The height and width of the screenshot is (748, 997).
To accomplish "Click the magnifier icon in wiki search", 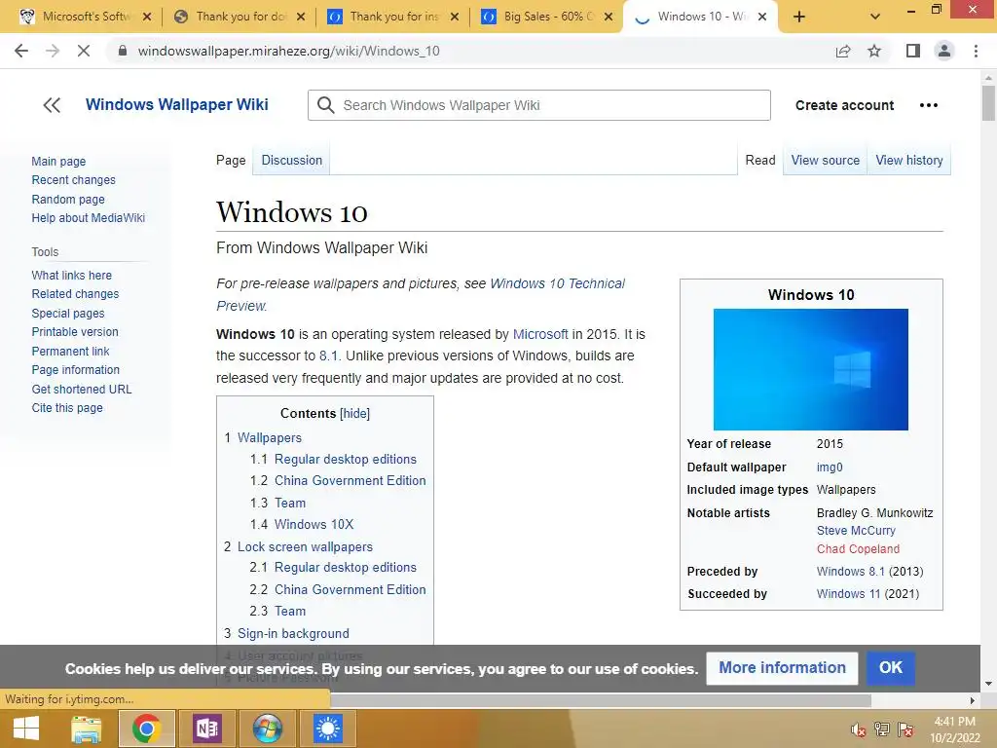I will point(325,105).
